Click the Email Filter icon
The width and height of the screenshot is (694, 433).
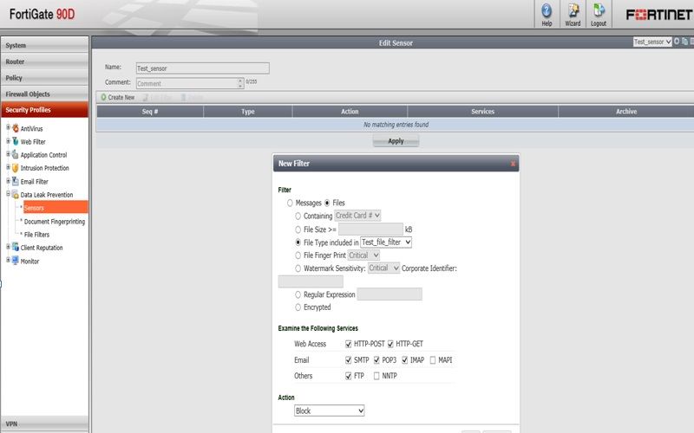16,181
